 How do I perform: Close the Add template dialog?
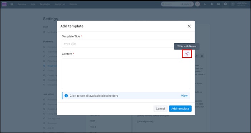pos(189,26)
